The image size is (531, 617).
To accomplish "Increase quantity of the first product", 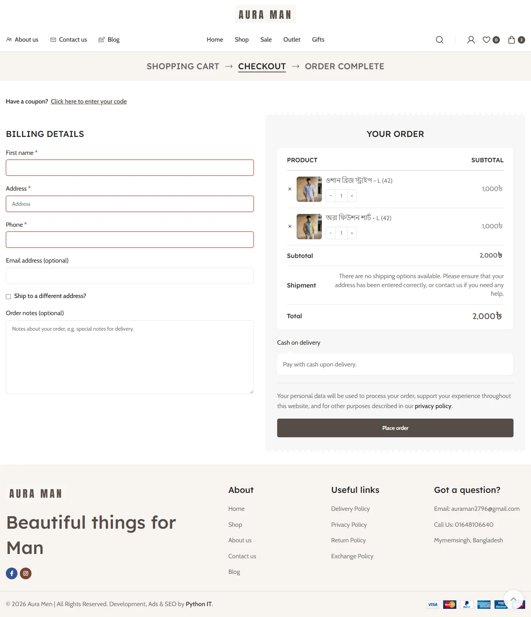I will click(352, 196).
